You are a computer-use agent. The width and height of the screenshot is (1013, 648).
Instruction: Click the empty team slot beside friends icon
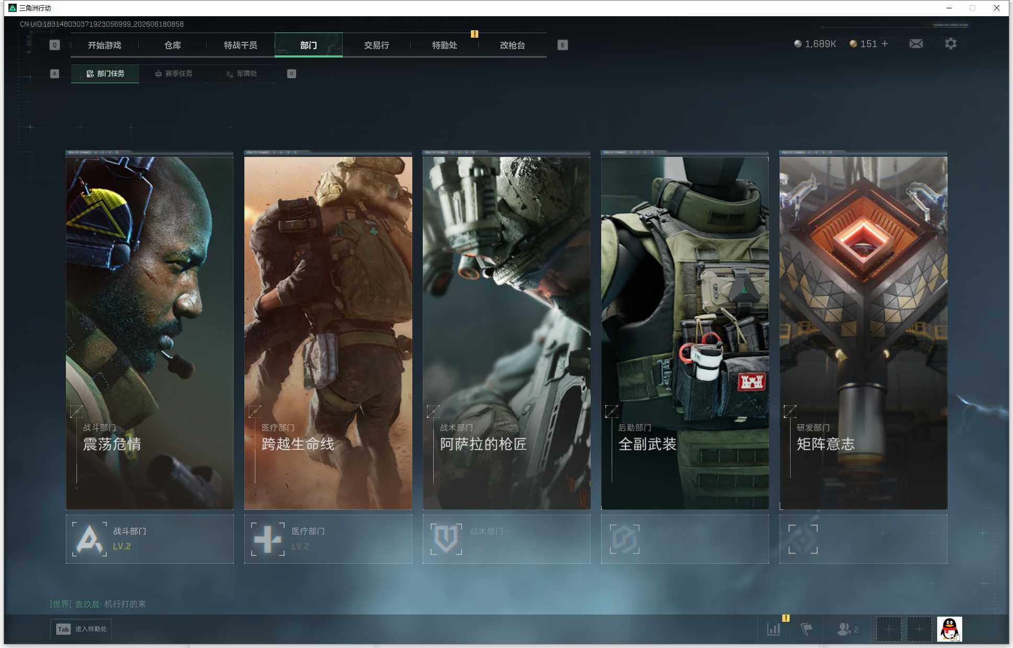(889, 629)
